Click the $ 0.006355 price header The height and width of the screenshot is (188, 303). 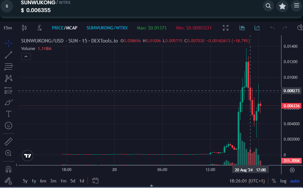point(36,10)
